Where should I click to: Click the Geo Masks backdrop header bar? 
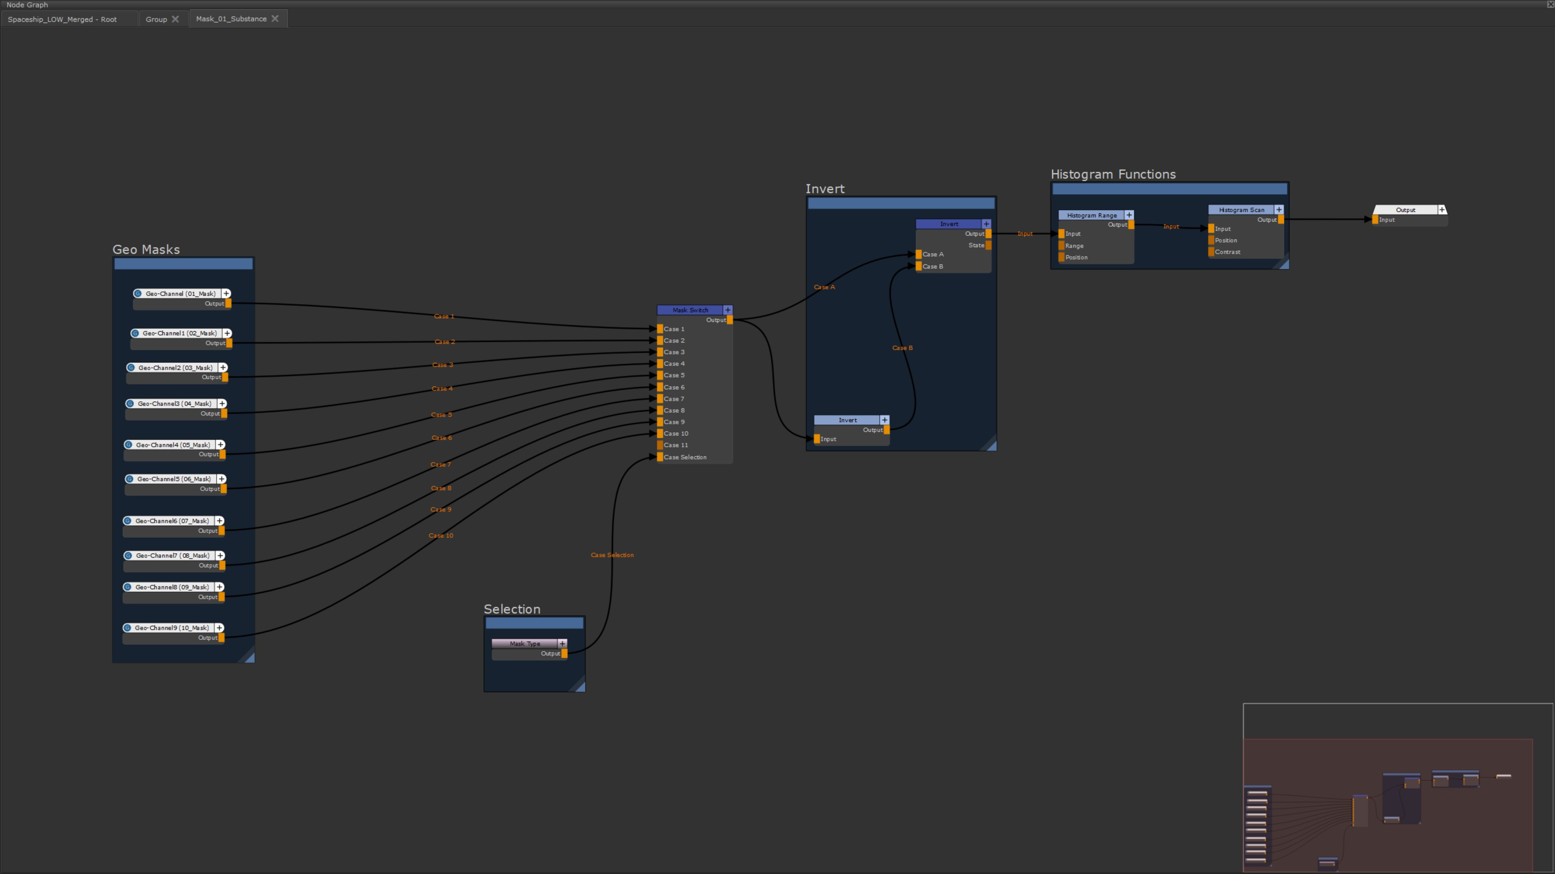(x=184, y=264)
